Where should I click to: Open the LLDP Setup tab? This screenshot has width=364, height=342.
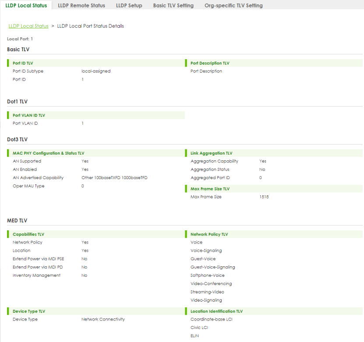point(129,6)
